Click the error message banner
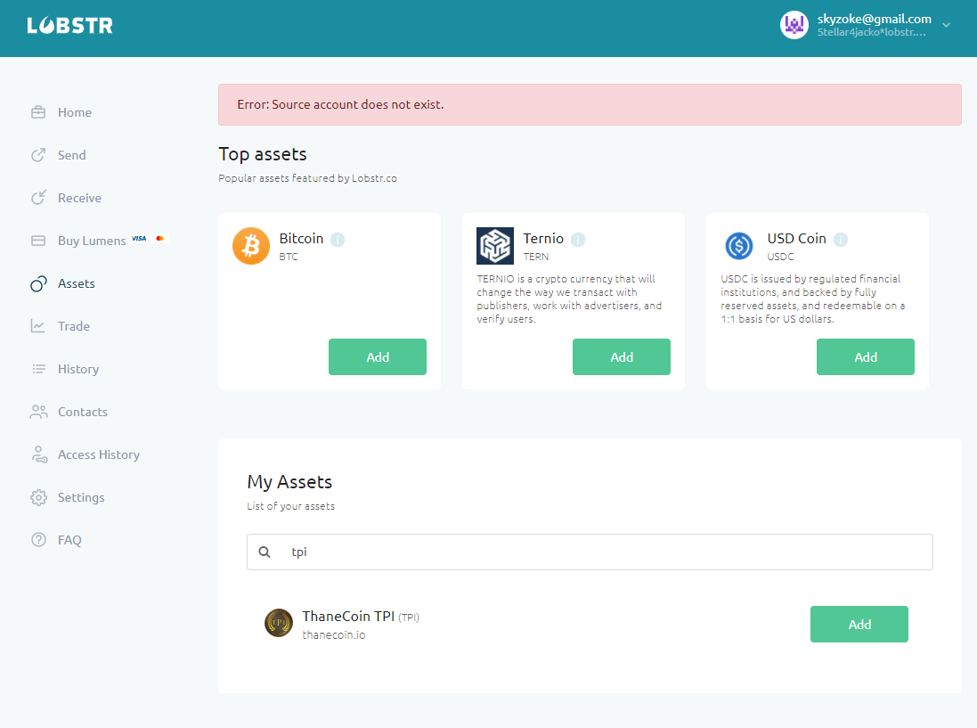This screenshot has width=977, height=728. coord(590,105)
